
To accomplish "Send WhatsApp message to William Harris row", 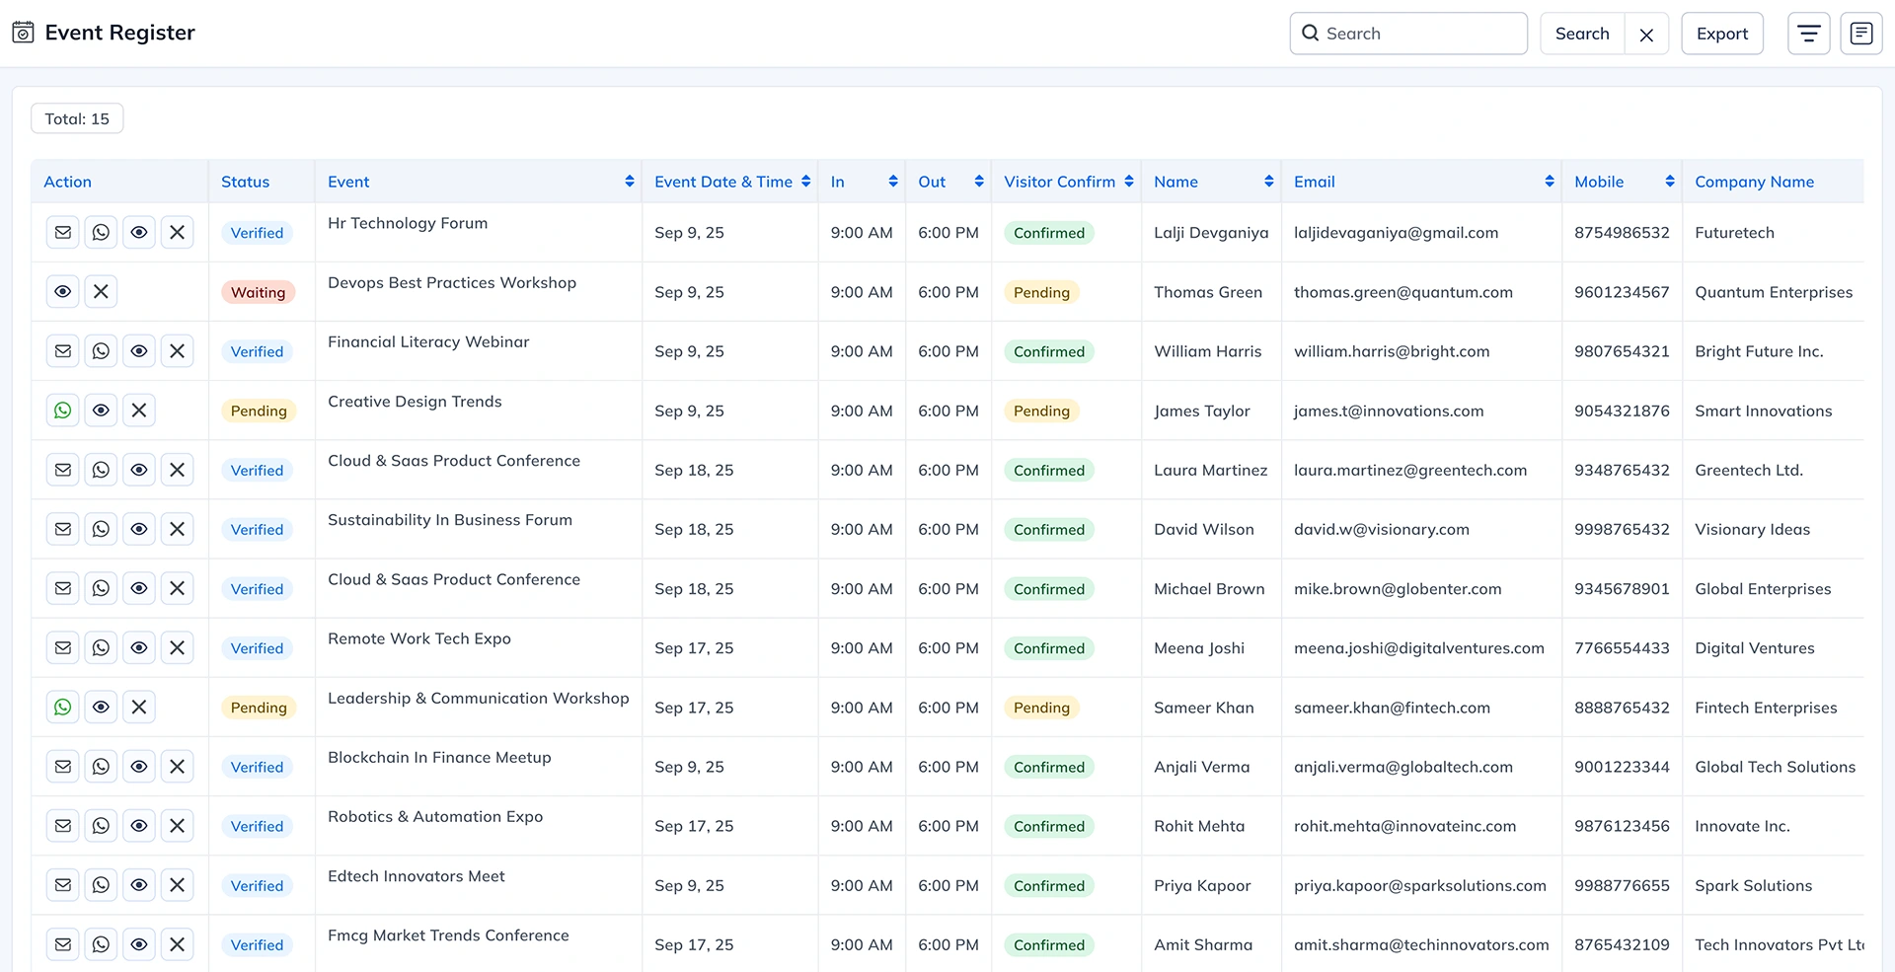I will (101, 351).
